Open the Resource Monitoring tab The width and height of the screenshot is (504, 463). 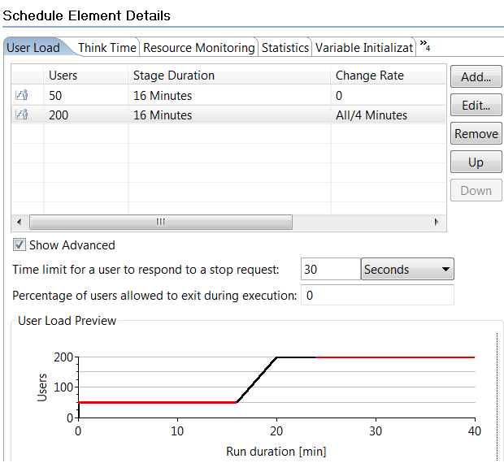pyautogui.click(x=199, y=48)
